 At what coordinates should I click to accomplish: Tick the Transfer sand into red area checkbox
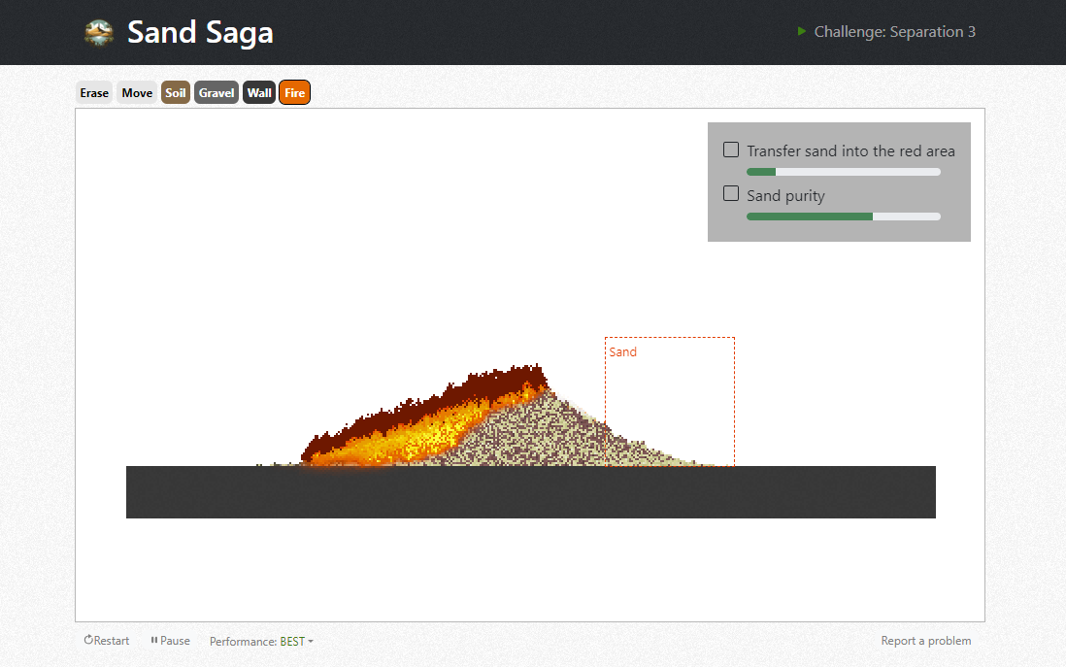pos(731,150)
